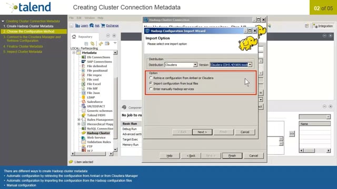This screenshot has width=337, height=189.
Task: Open the Learn link in toolbar
Action: click(x=84, y=26)
